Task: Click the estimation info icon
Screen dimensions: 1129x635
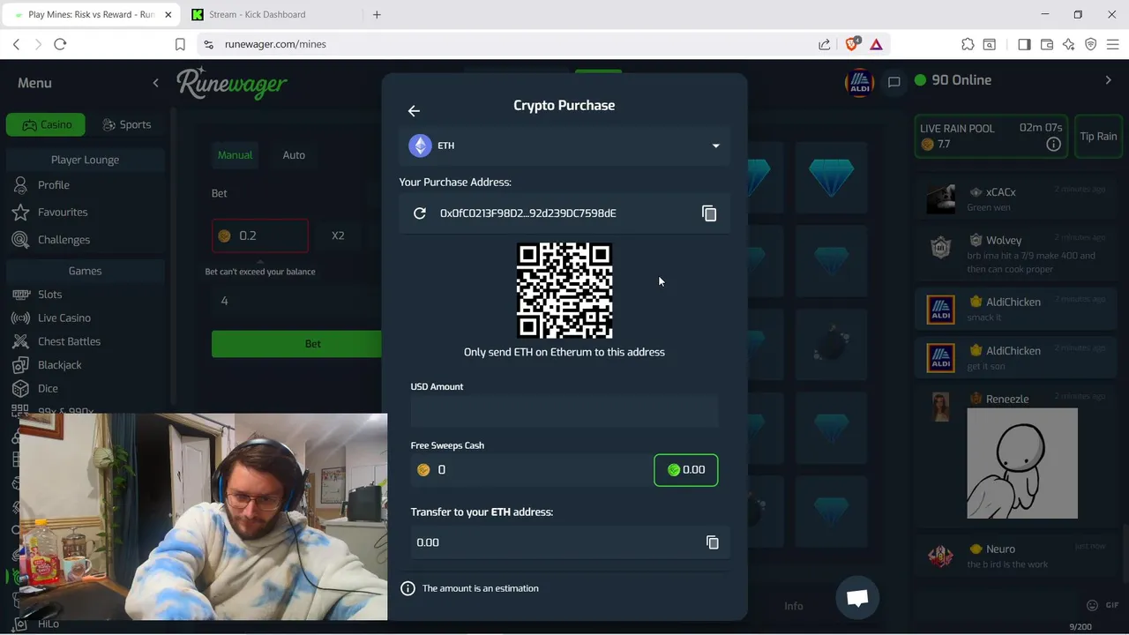Action: (x=407, y=588)
